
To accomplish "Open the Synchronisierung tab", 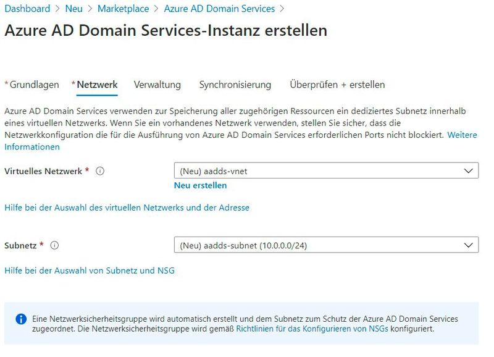I will [x=235, y=85].
